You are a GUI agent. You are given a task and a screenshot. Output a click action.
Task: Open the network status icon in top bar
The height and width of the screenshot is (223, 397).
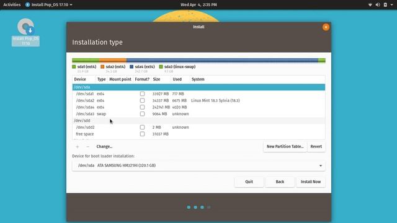pos(370,5)
